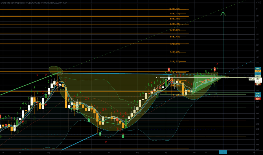Screen dimensions: 263x155
Task: Select the 5.618(2.607T) Fibonacci level label
Action: [x=175, y=37]
